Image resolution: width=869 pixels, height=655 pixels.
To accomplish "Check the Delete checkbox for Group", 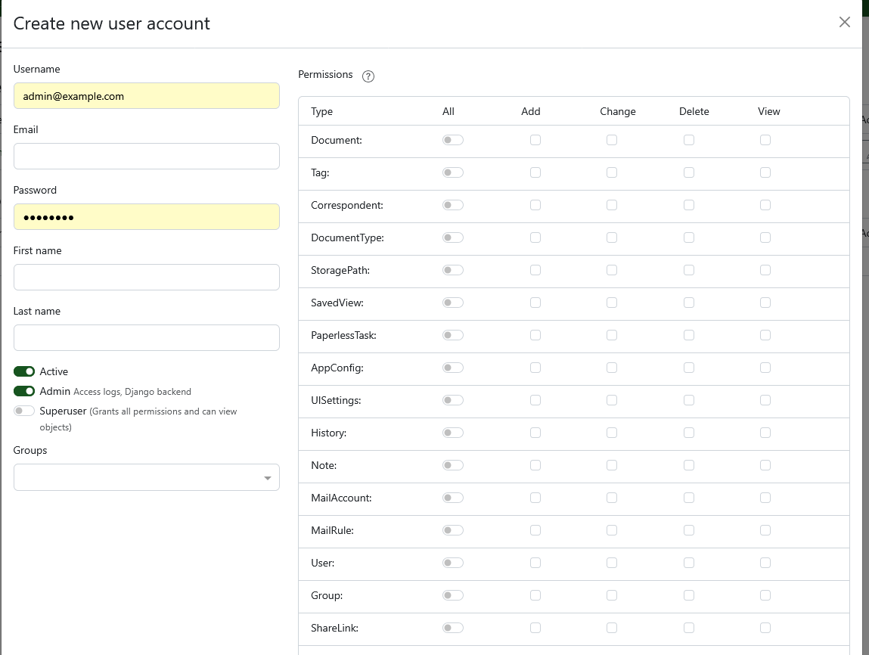I will coord(689,595).
